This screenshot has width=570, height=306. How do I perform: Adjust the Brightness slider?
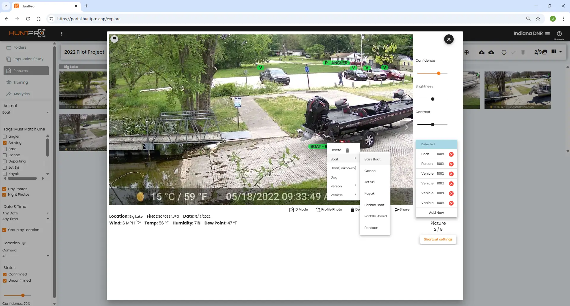pos(433,99)
